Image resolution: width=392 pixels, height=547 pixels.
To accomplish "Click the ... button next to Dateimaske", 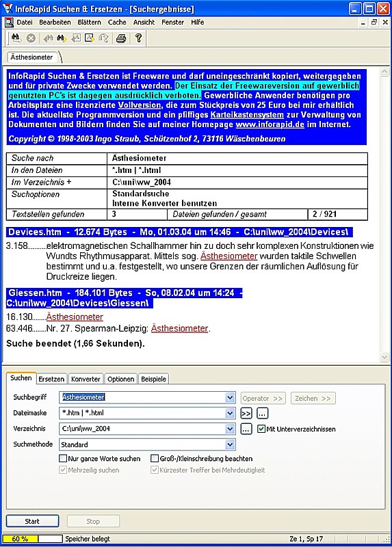I will pos(262,414).
